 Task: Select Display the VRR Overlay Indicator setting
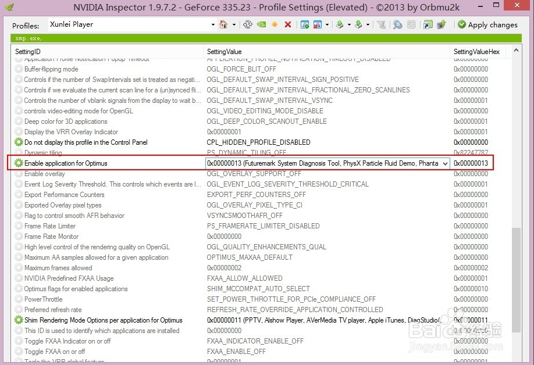pyautogui.click(x=71, y=132)
